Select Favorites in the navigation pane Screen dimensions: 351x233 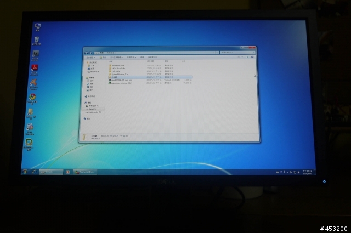tap(92, 62)
